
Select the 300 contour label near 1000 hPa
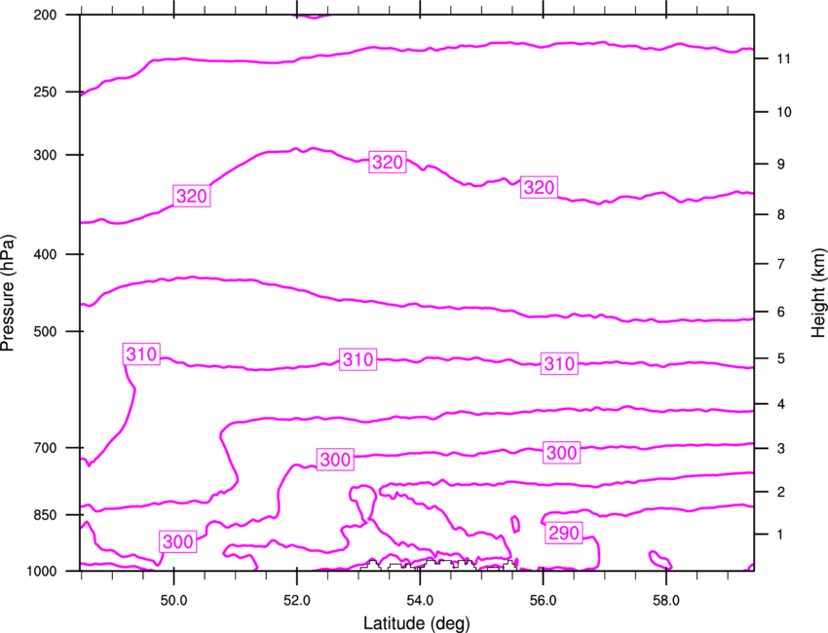tap(178, 542)
